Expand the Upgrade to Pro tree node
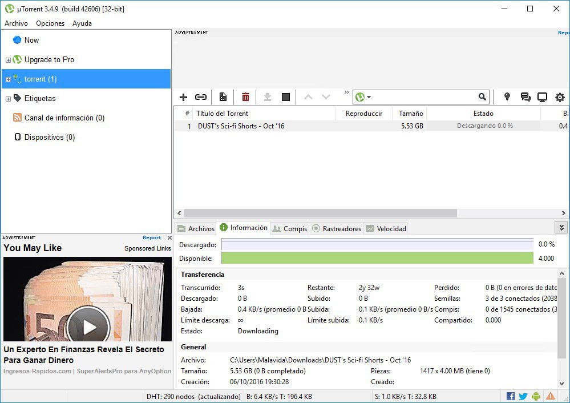The width and height of the screenshot is (570, 403). (x=8, y=60)
